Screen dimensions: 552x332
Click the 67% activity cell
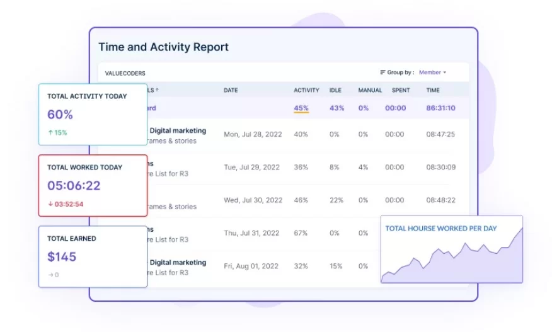pyautogui.click(x=301, y=233)
